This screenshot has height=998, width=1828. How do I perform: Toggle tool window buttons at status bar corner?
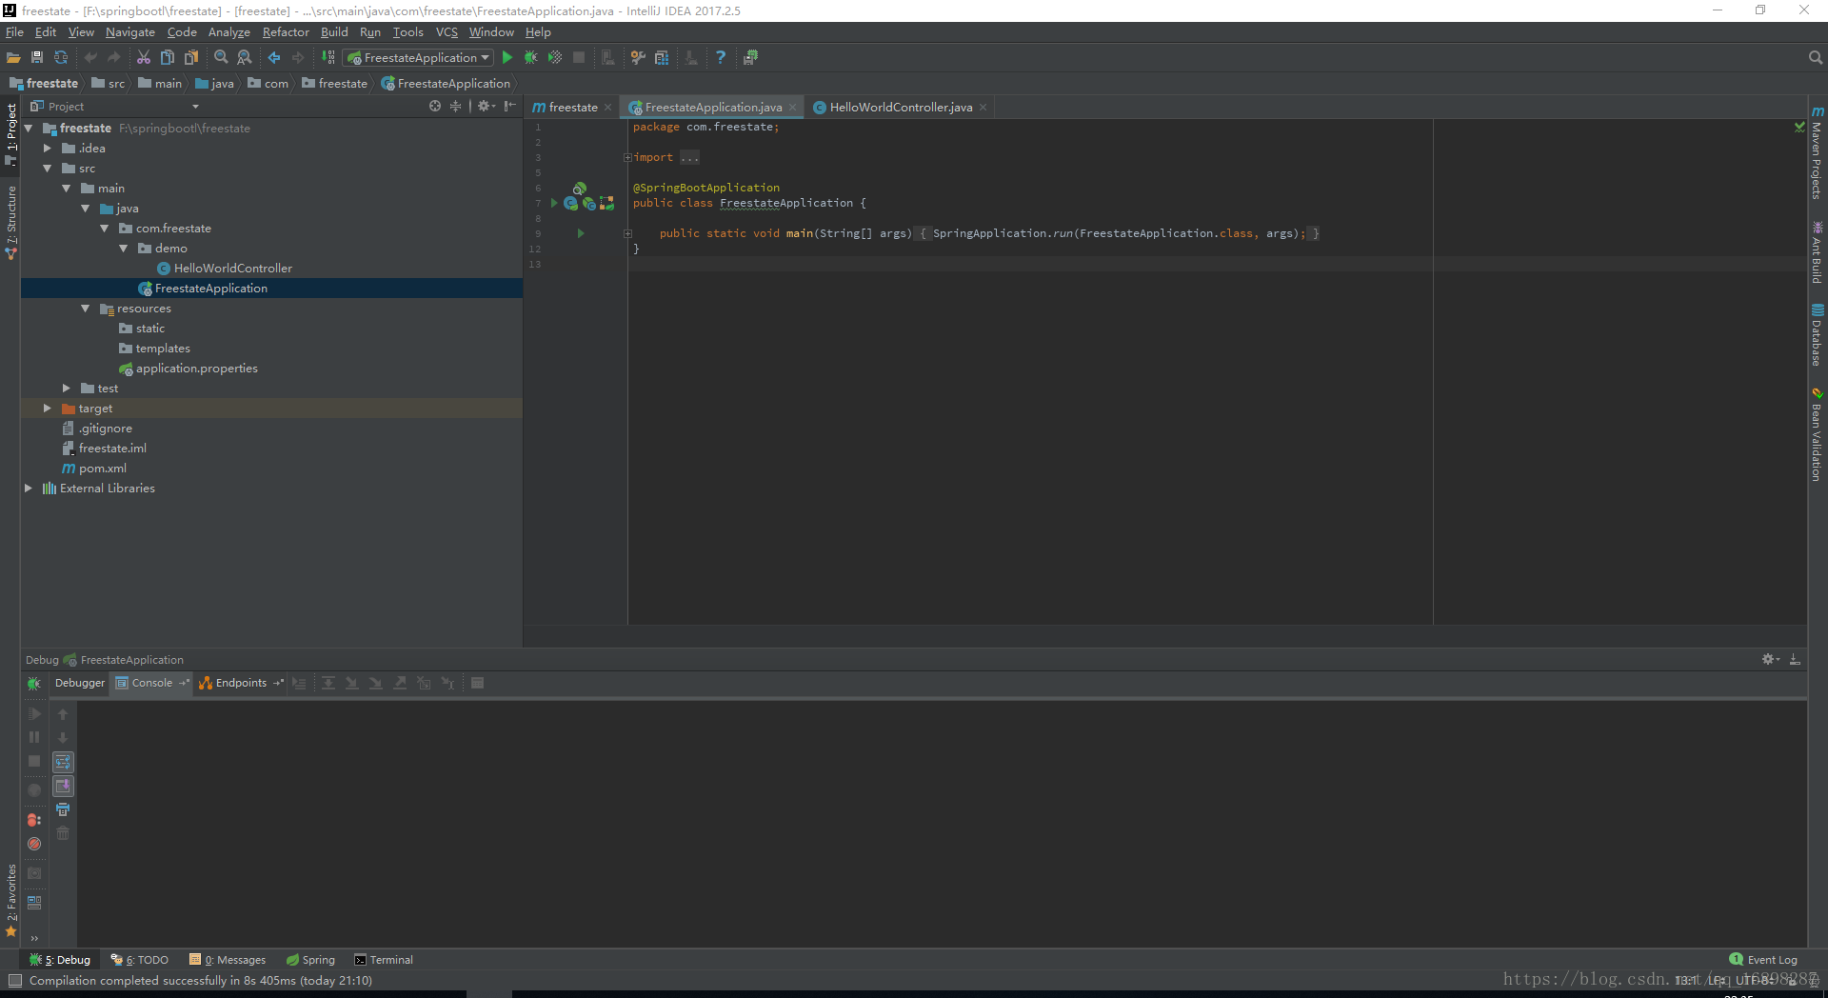(14, 980)
